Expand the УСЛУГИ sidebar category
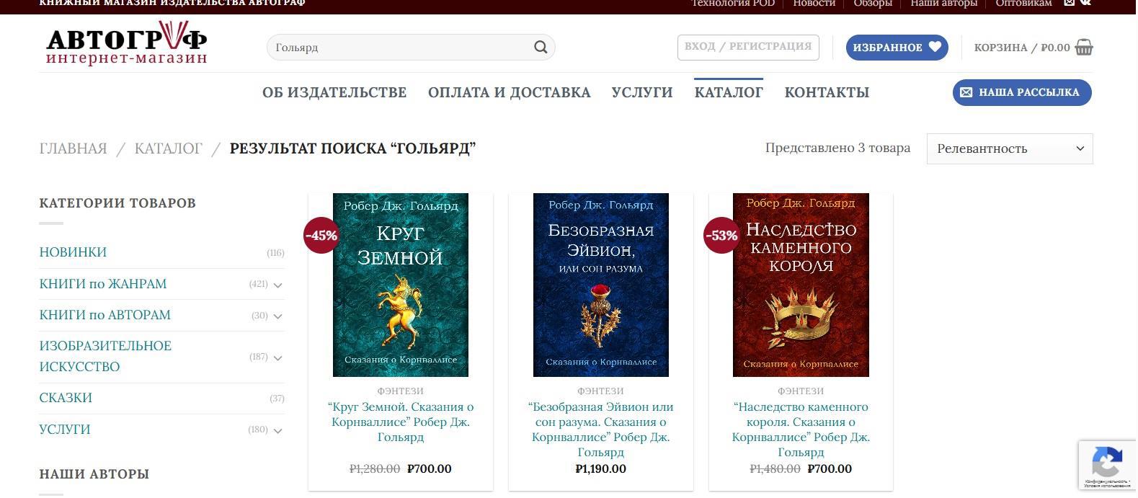 (x=277, y=430)
